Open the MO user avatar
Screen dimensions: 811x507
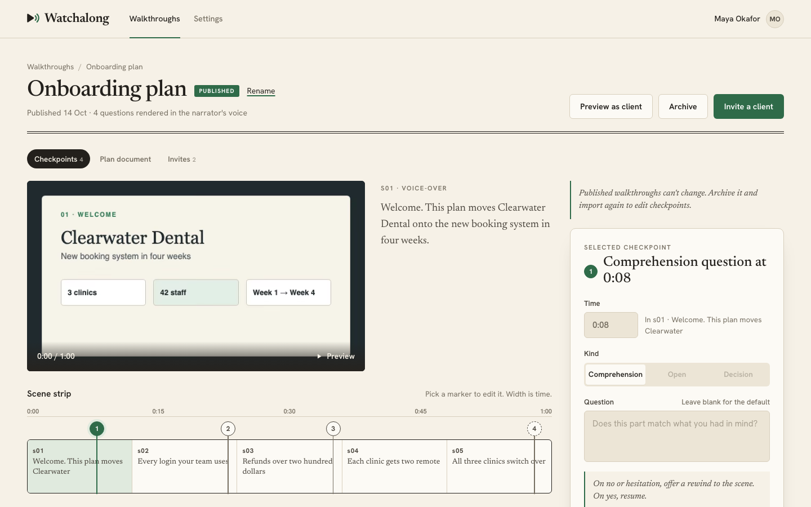pyautogui.click(x=775, y=19)
